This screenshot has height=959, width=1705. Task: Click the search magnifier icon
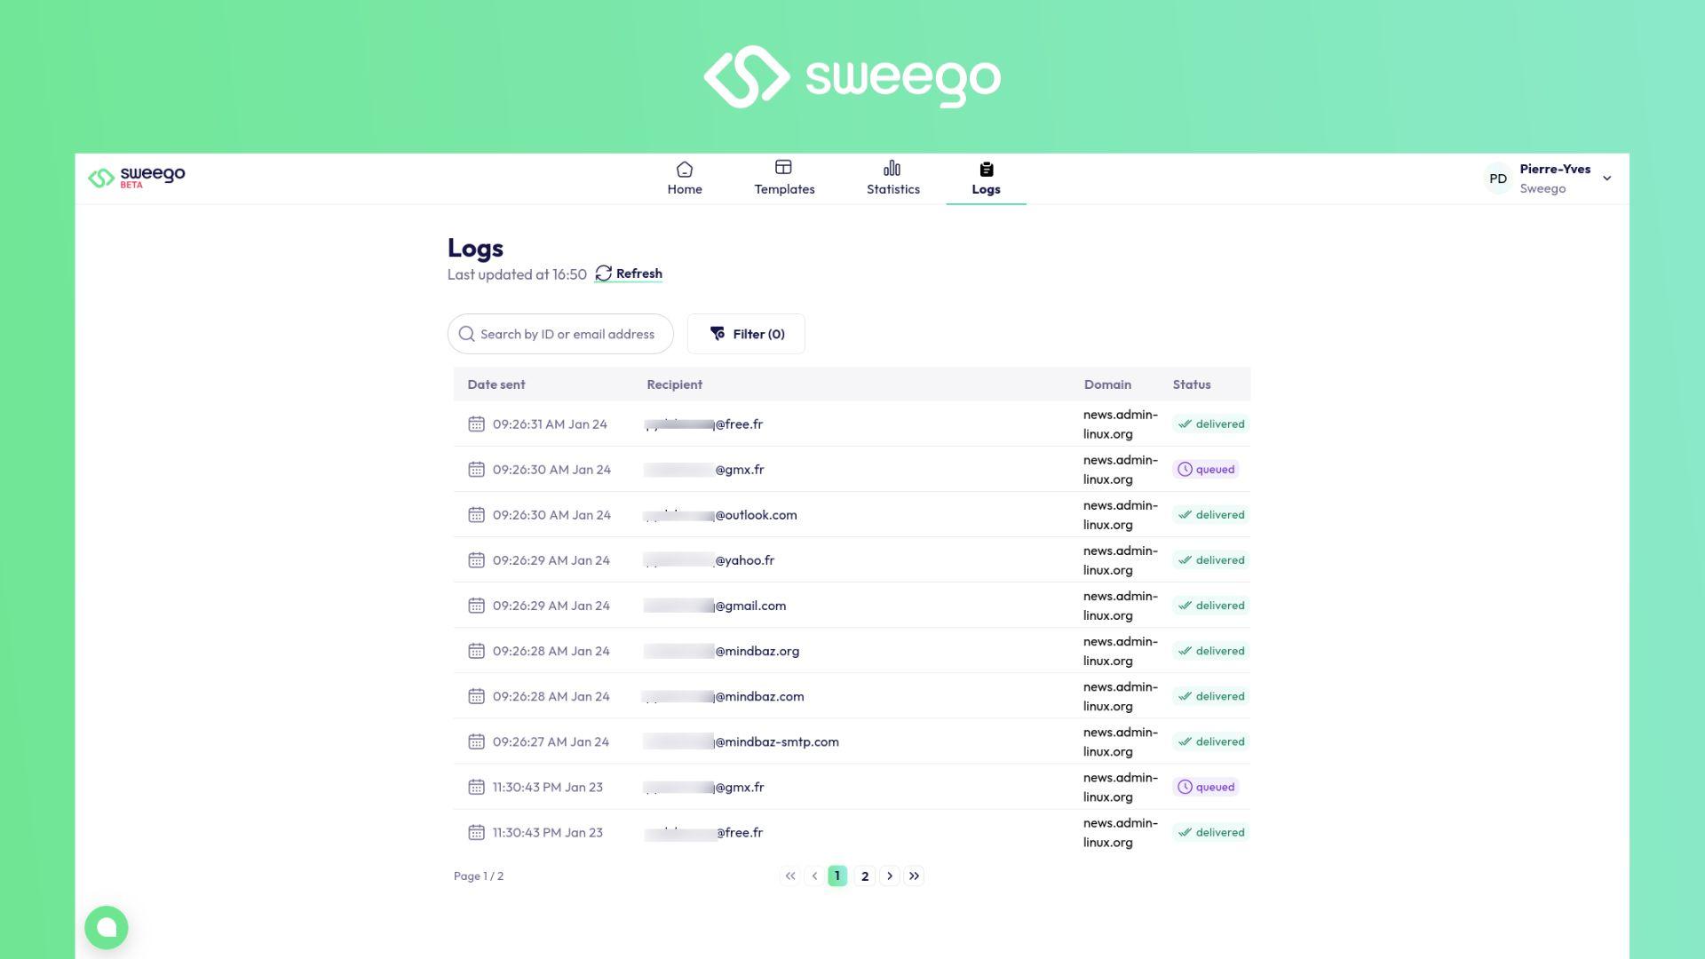(466, 334)
